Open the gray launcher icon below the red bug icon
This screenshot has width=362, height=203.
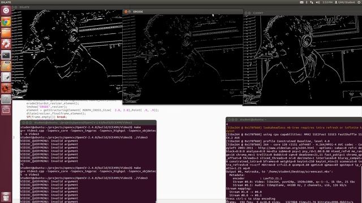(6, 99)
